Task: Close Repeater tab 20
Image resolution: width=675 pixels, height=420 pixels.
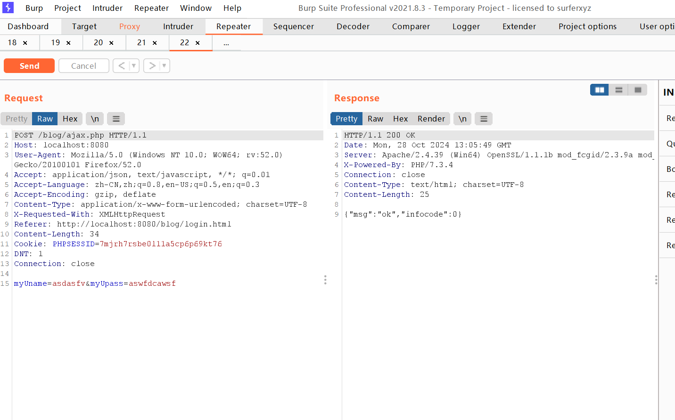Action: [x=111, y=43]
